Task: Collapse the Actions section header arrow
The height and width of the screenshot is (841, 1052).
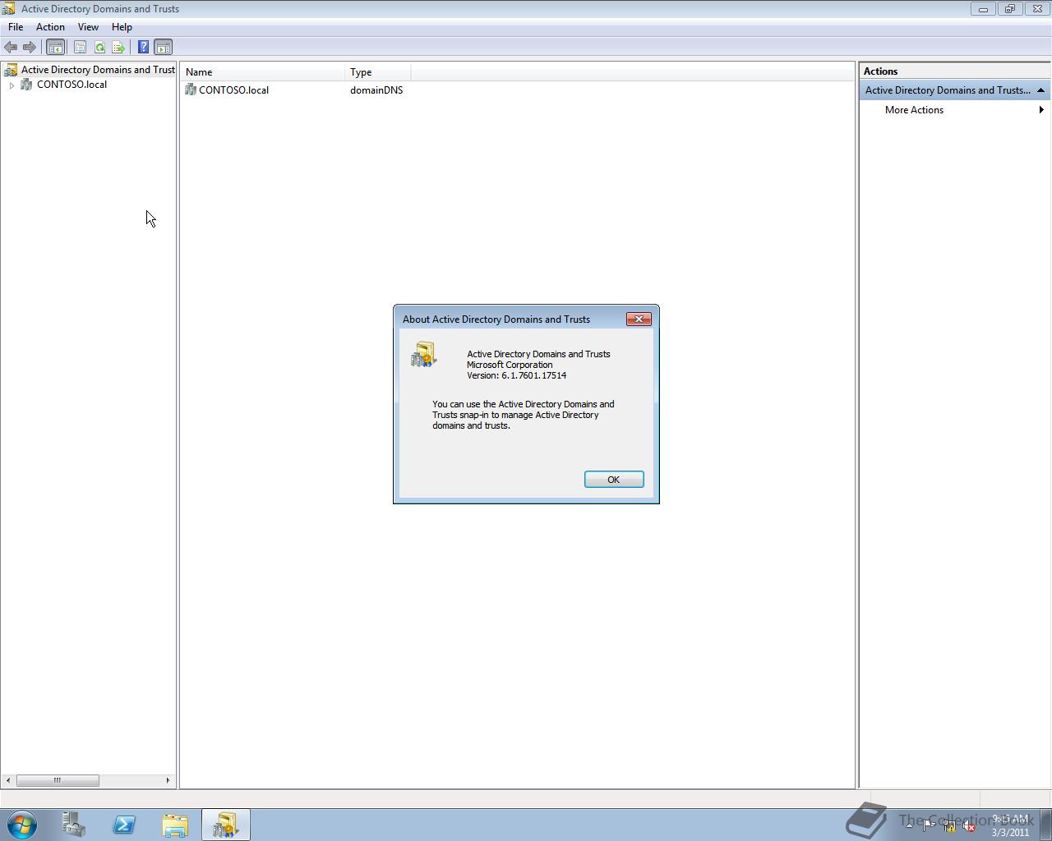Action: pyautogui.click(x=1040, y=90)
